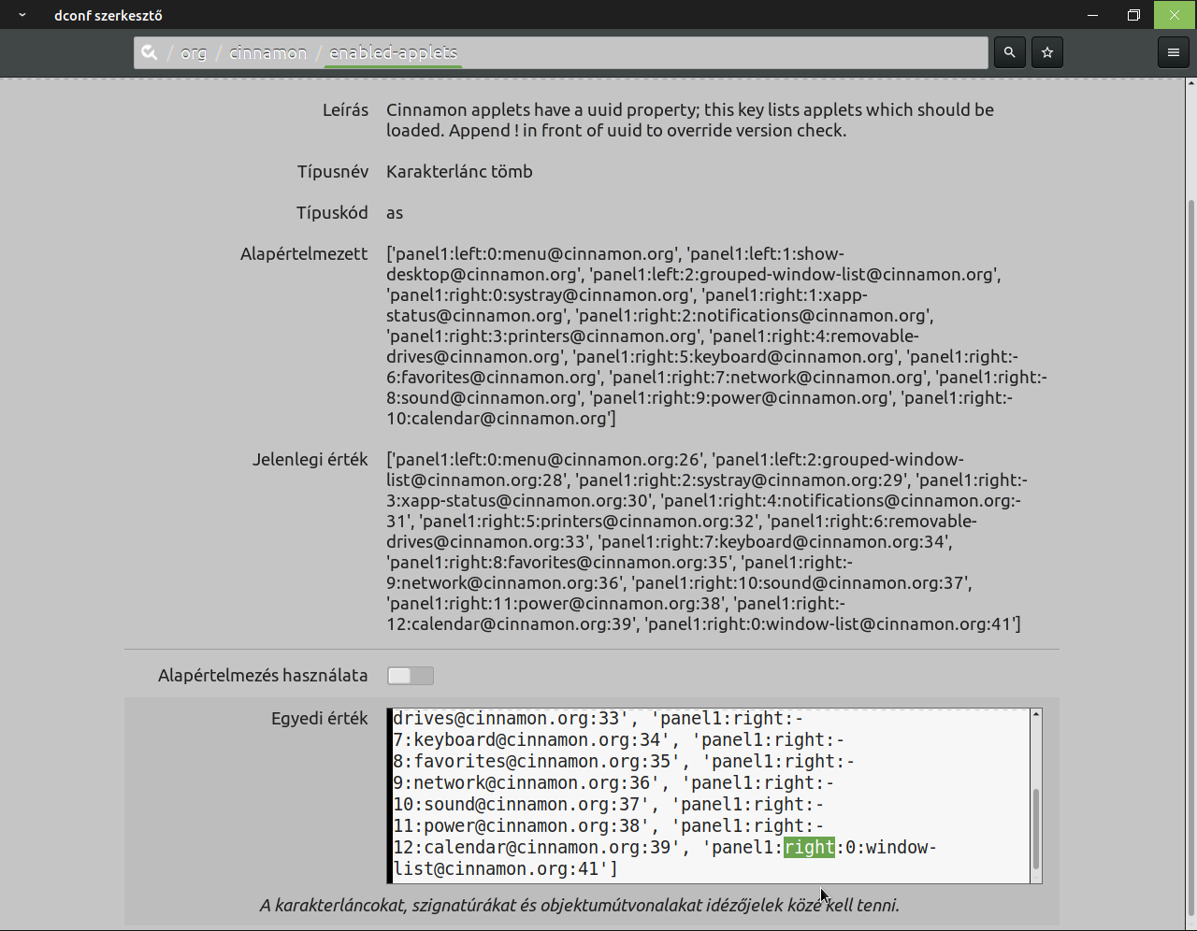Click the path bar empty entry area

[x=725, y=52]
